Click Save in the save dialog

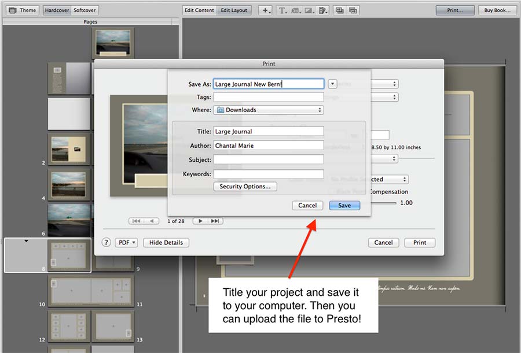pyautogui.click(x=344, y=205)
